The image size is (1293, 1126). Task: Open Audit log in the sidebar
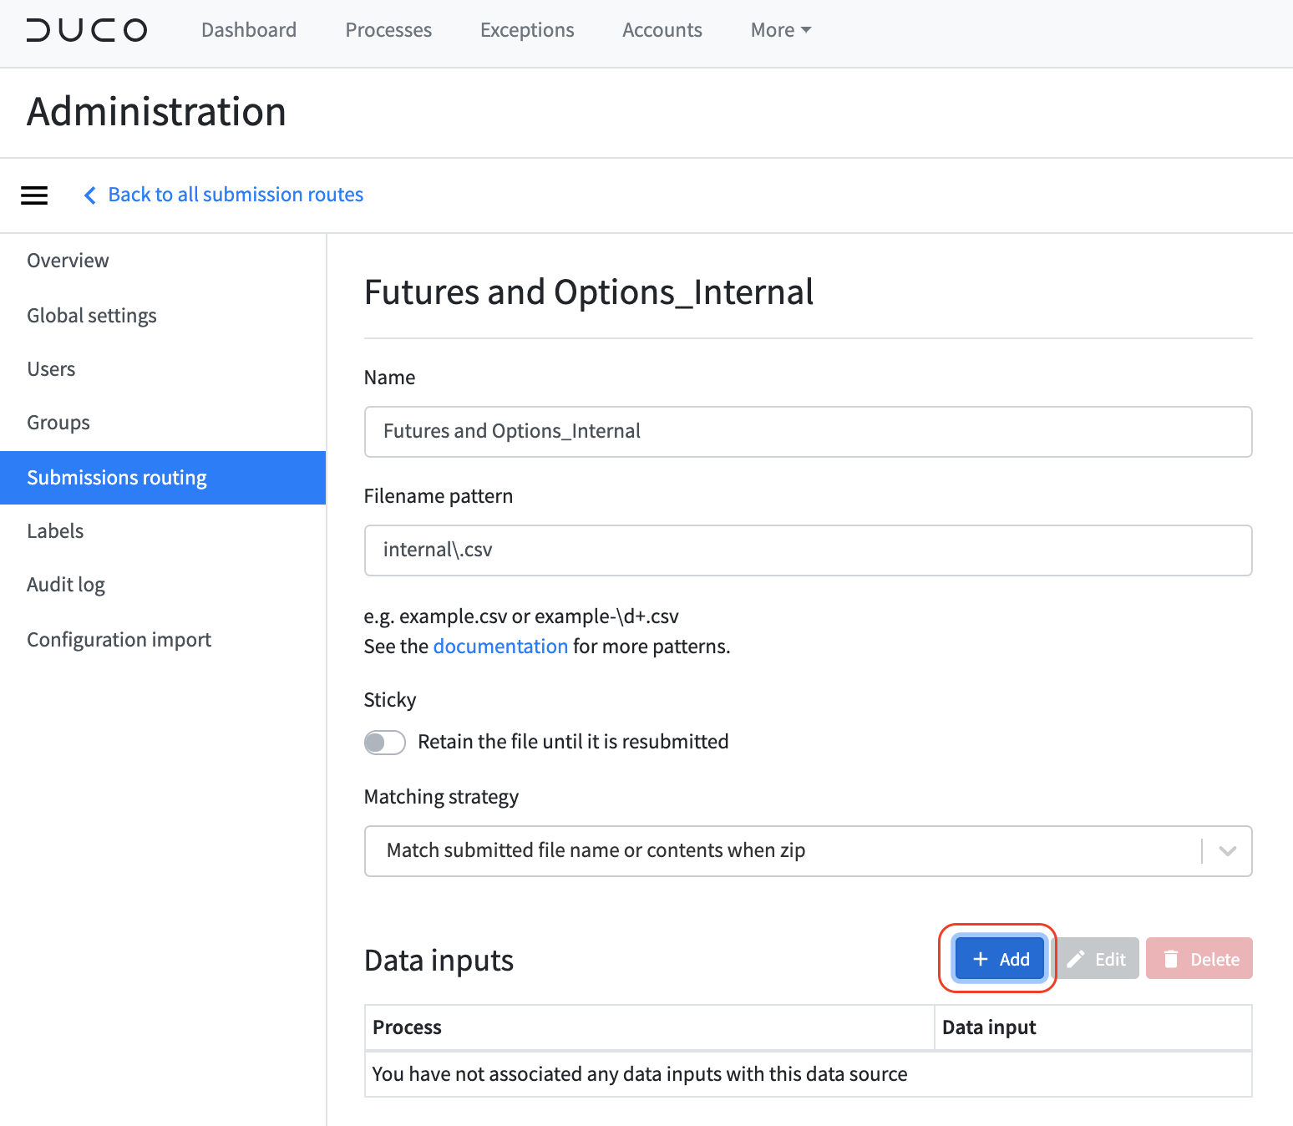[x=163, y=585]
